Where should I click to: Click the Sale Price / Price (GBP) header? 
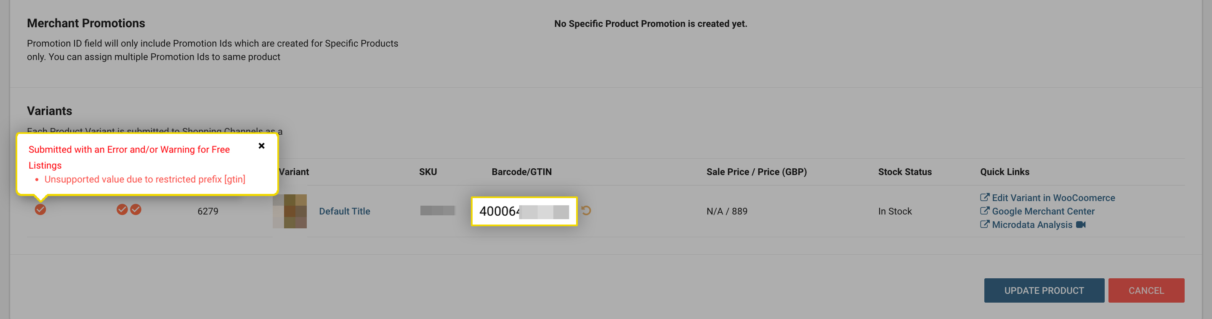757,172
